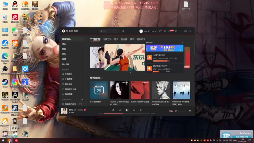Click the Justin Bieber作品全集 title link
The width and height of the screenshot is (254, 143).
pyautogui.click(x=140, y=102)
